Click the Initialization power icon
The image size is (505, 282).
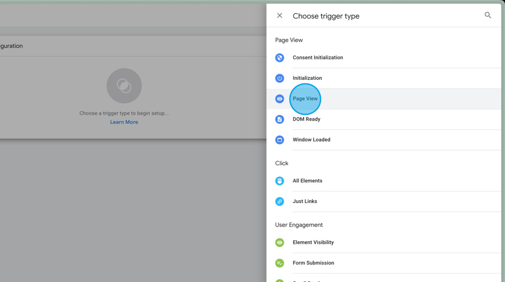click(x=280, y=78)
